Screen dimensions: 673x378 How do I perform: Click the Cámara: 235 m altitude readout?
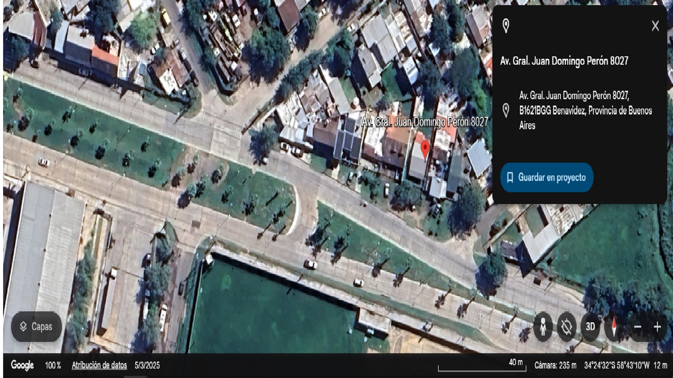(x=555, y=365)
